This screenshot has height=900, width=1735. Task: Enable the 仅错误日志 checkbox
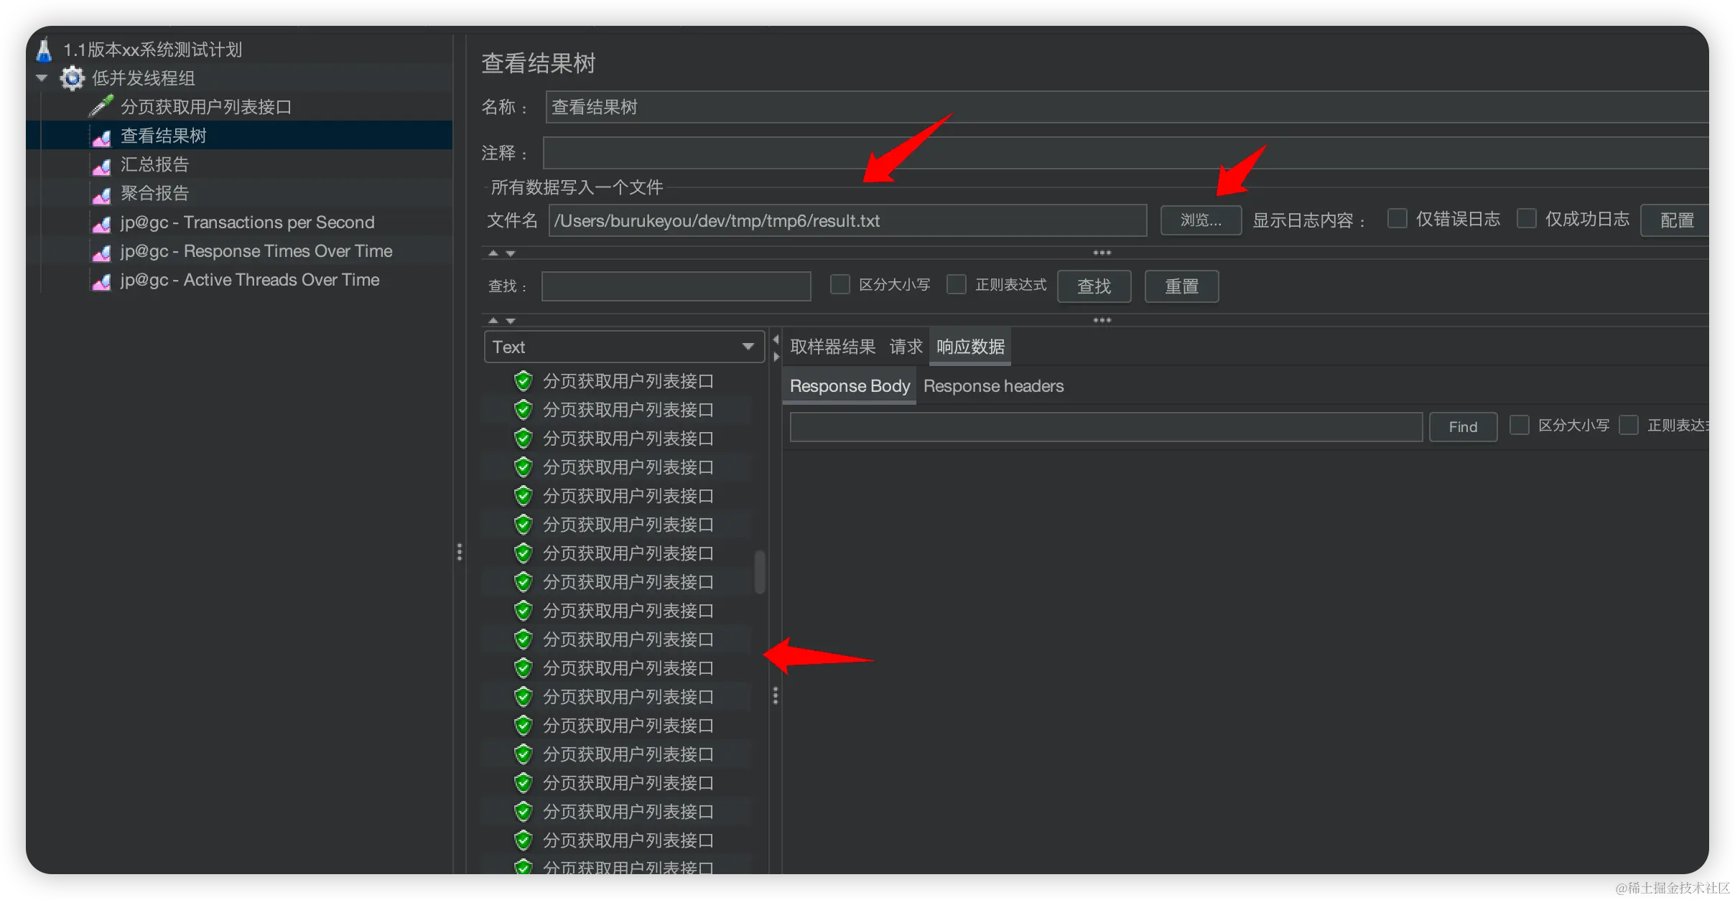pos(1397,218)
